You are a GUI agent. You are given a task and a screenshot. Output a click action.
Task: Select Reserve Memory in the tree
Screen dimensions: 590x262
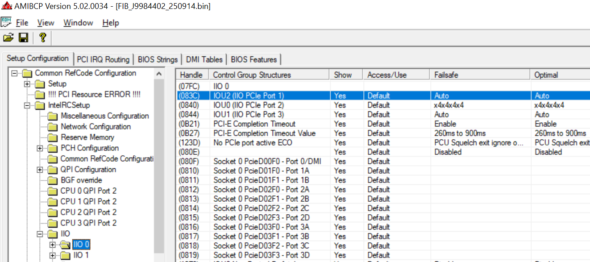(x=87, y=137)
